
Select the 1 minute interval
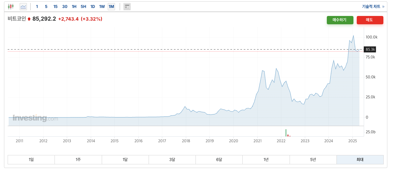[x=37, y=7]
